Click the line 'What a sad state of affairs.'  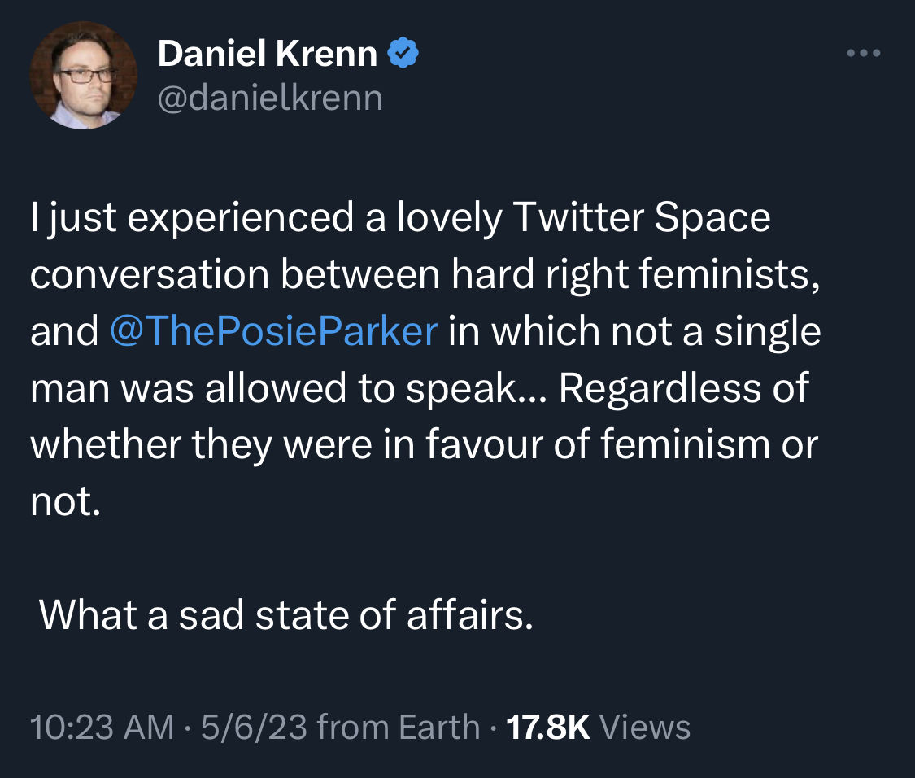point(286,614)
